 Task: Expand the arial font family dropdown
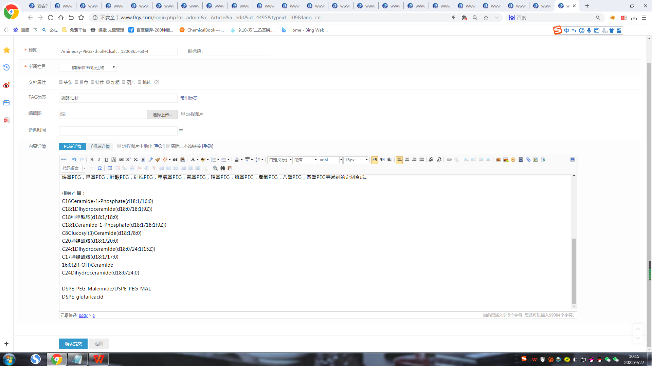[341, 160]
